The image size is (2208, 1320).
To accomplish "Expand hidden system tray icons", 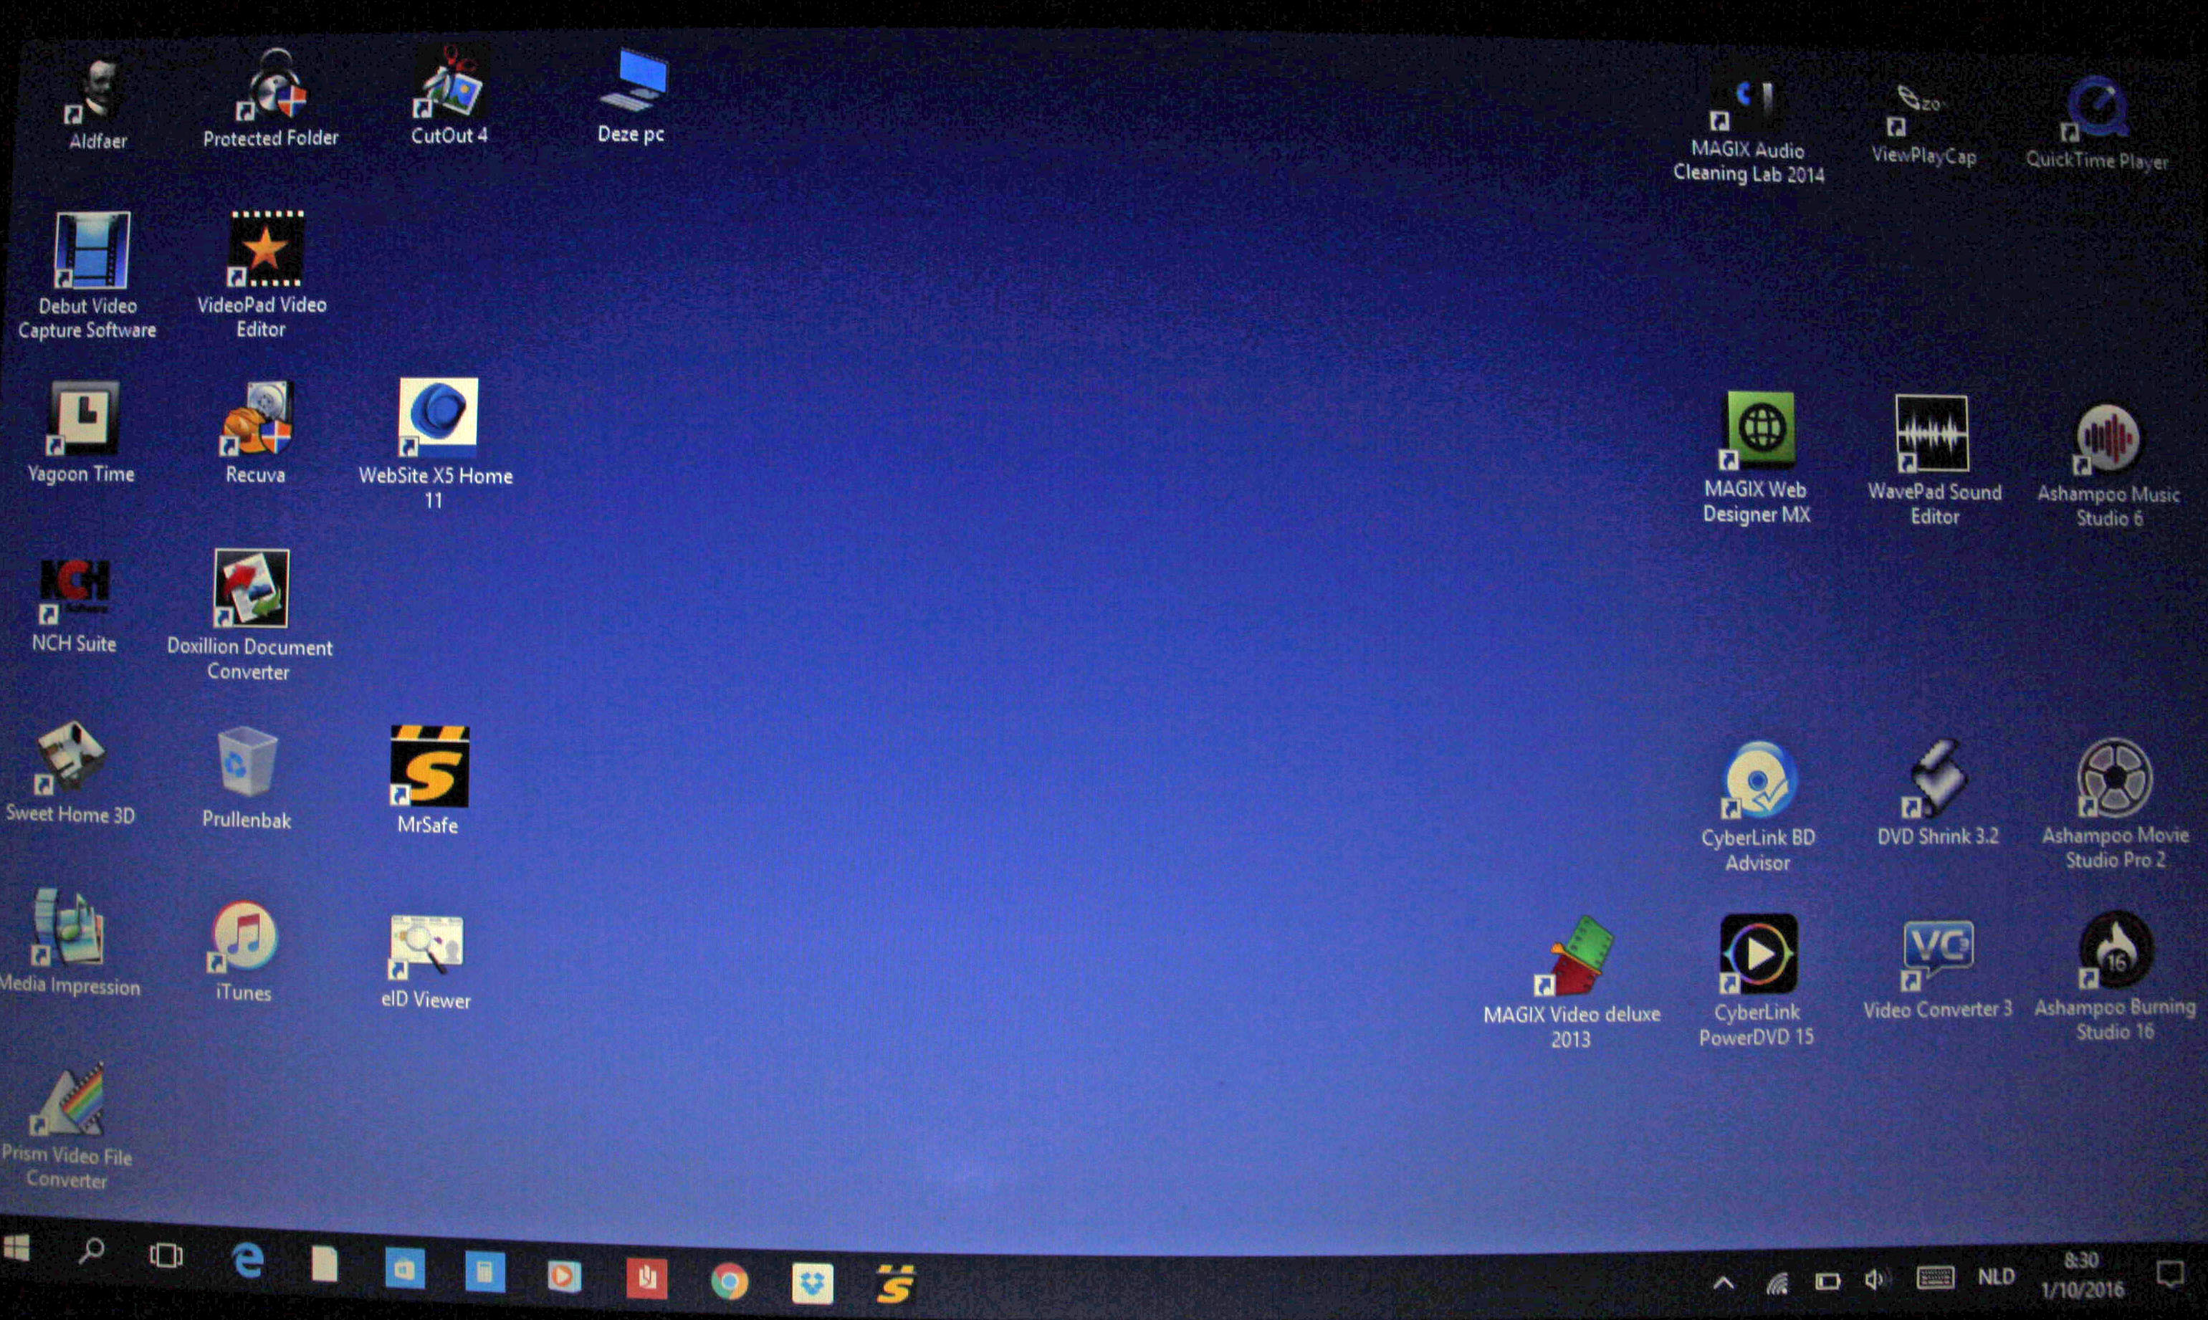I will [x=1723, y=1283].
